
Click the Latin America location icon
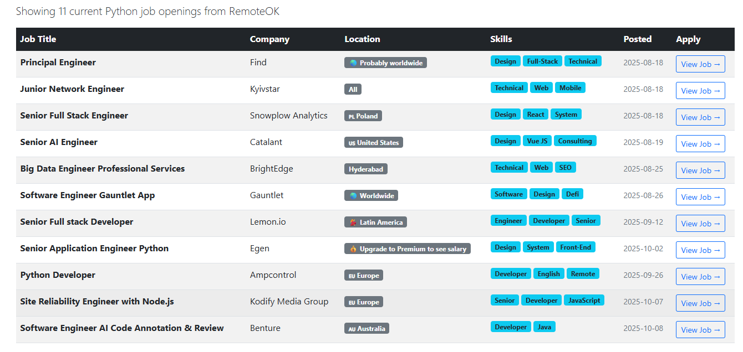(353, 222)
